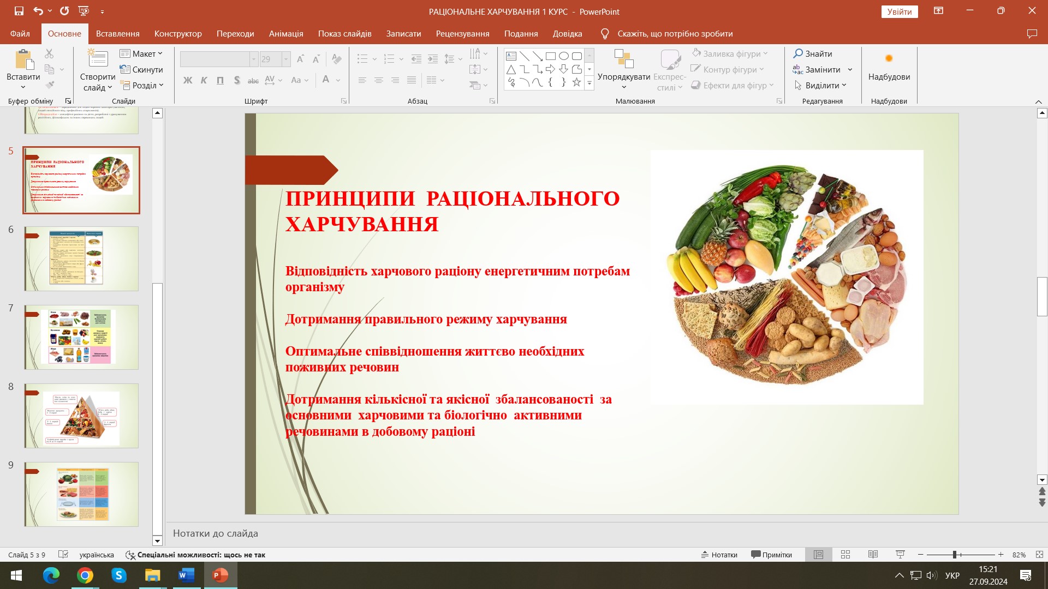The height and width of the screenshot is (589, 1048).
Task: Click the Скинути reset slide button
Action: (x=141, y=69)
